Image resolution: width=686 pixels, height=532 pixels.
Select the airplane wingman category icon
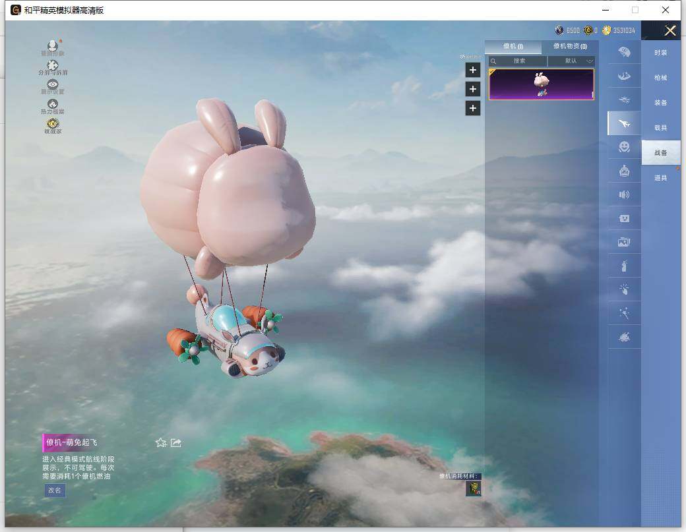click(x=624, y=124)
